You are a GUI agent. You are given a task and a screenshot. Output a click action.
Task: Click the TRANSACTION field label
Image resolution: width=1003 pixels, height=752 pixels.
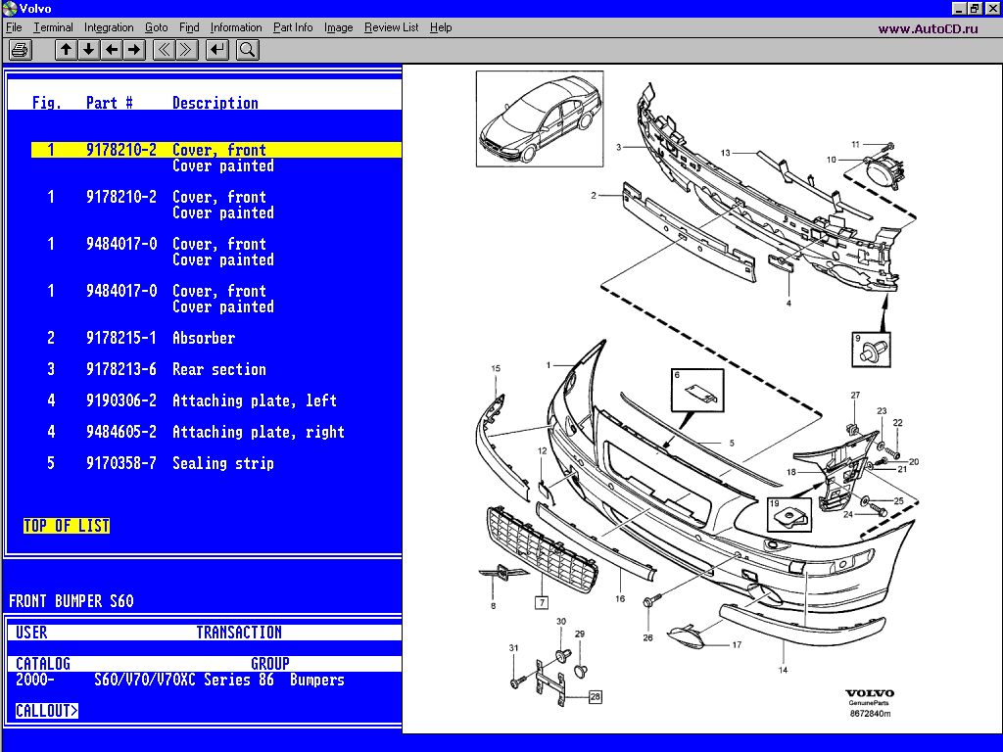(239, 633)
